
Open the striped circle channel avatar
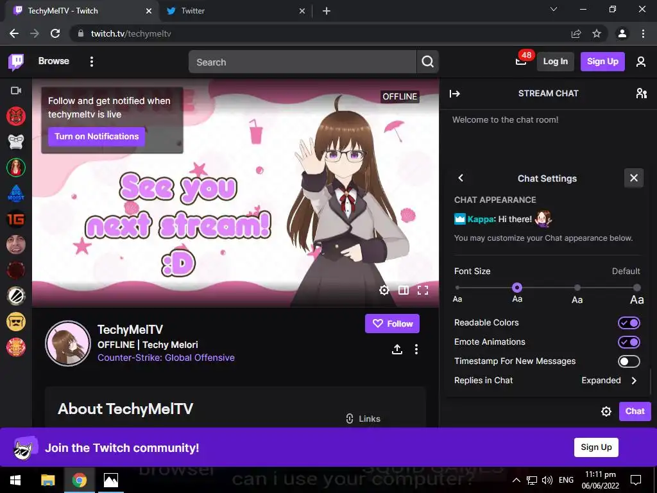[x=16, y=296]
